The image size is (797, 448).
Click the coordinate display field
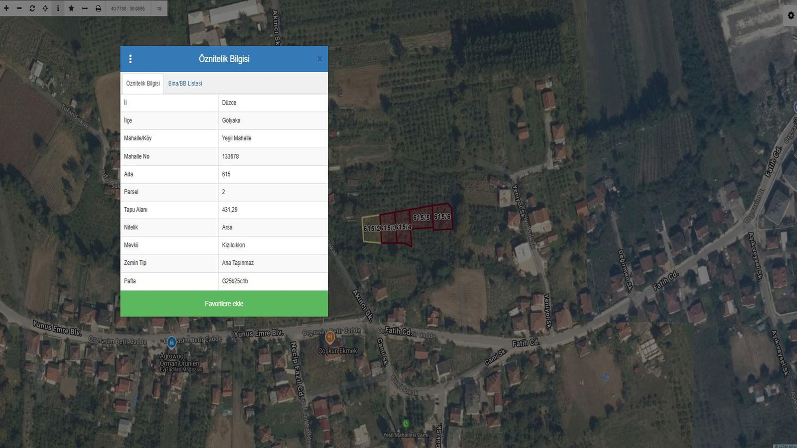click(x=128, y=8)
